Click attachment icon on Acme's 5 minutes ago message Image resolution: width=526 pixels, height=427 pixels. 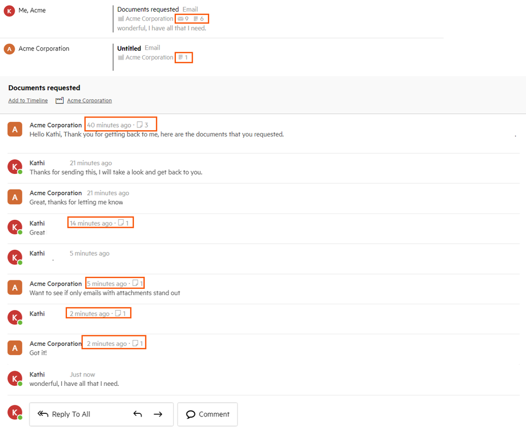tap(135, 284)
